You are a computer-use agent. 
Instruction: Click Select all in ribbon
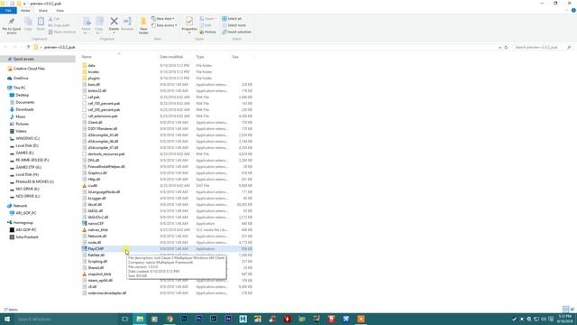pyautogui.click(x=232, y=19)
